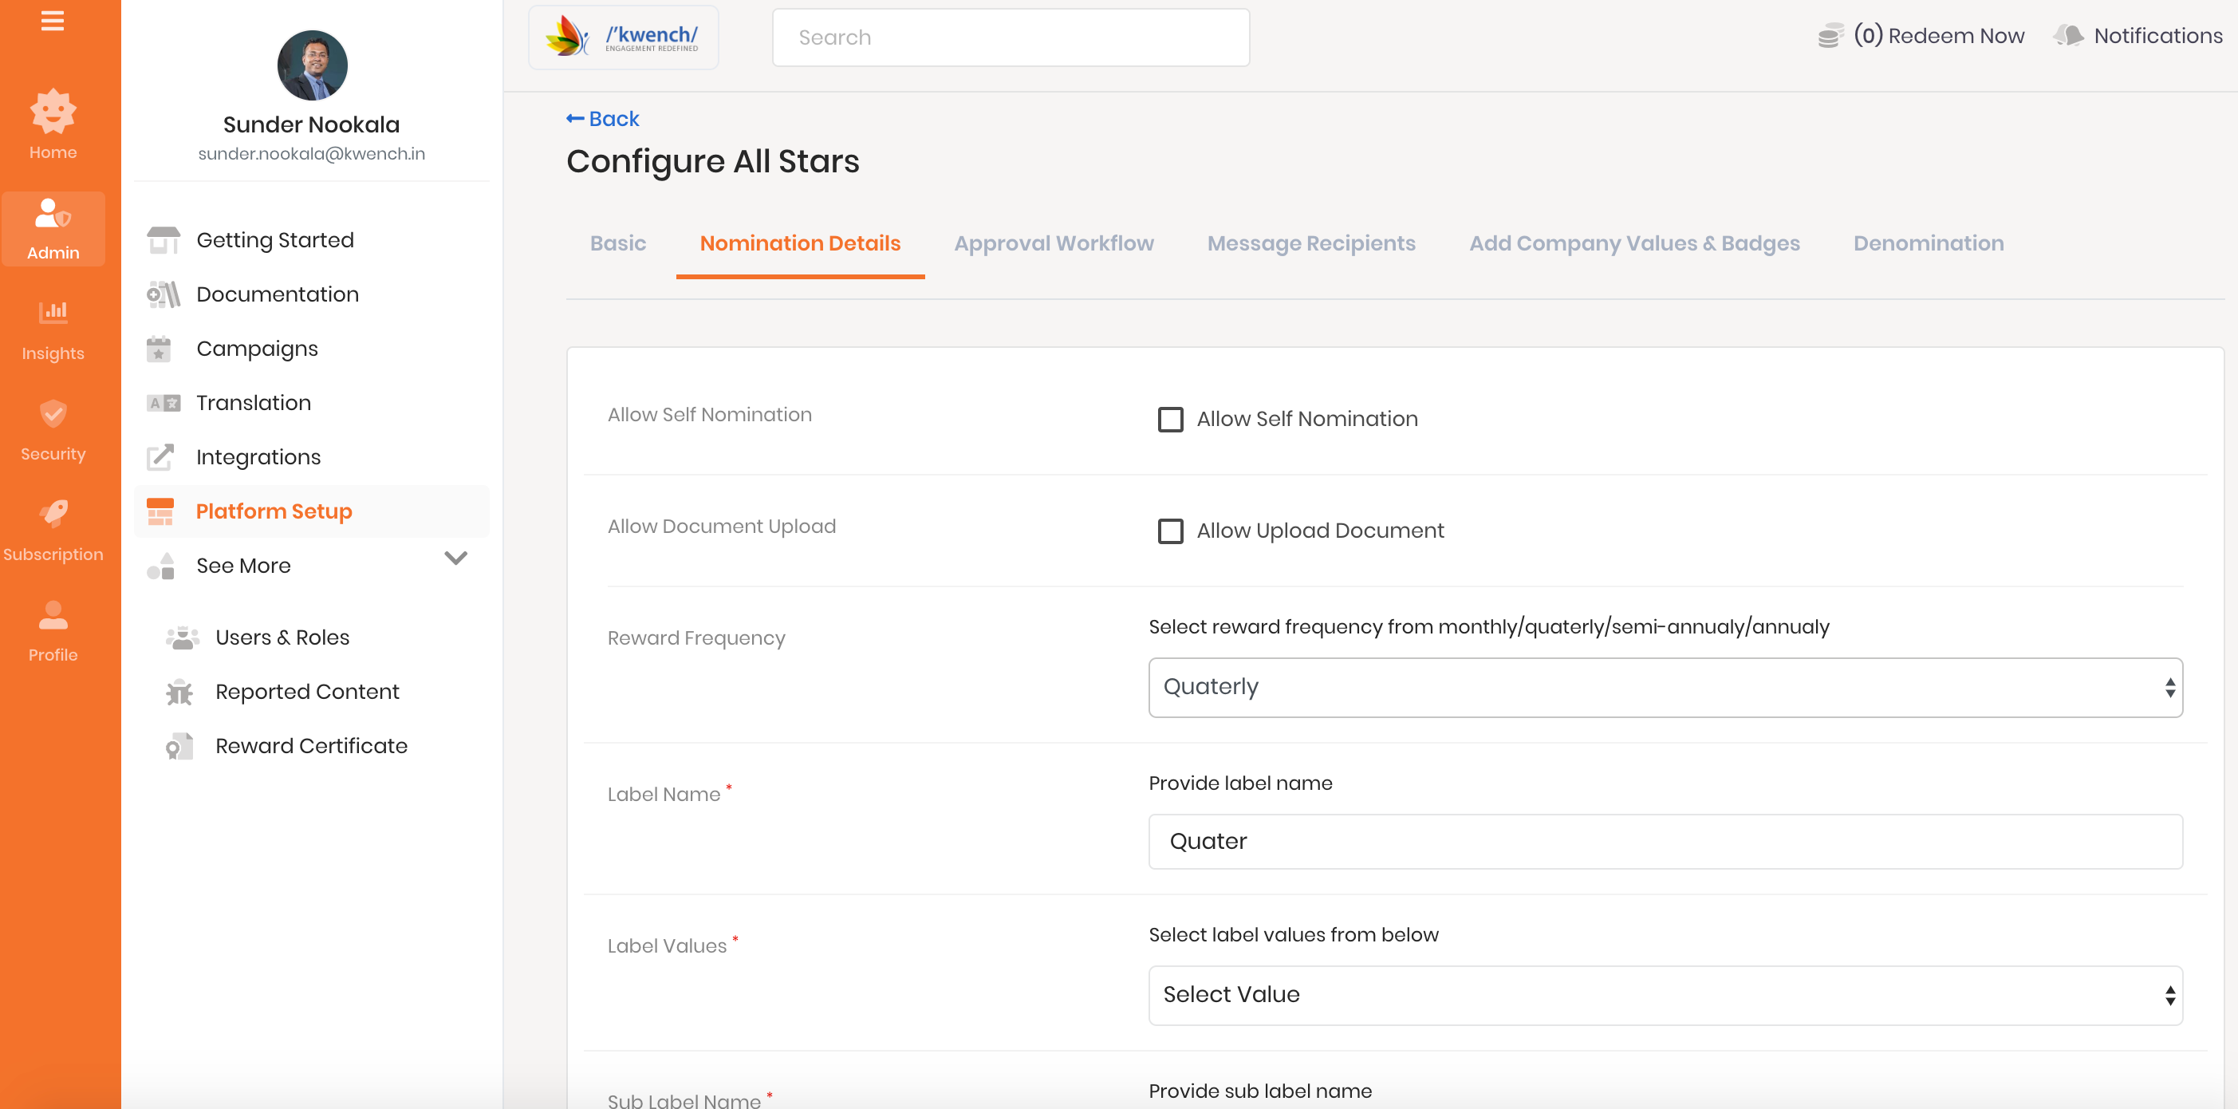
Task: Check the Allow Upload Document box
Action: click(1169, 530)
